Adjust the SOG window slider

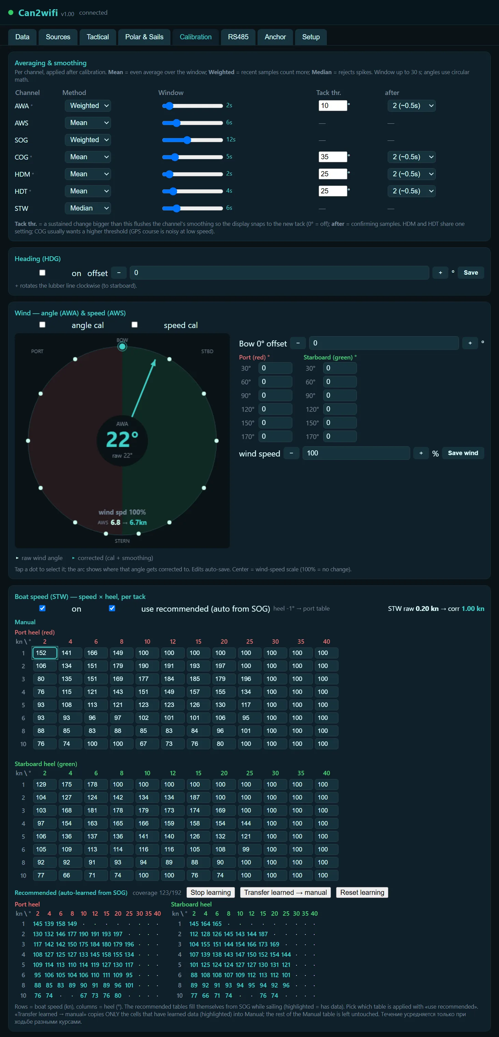pos(192,140)
